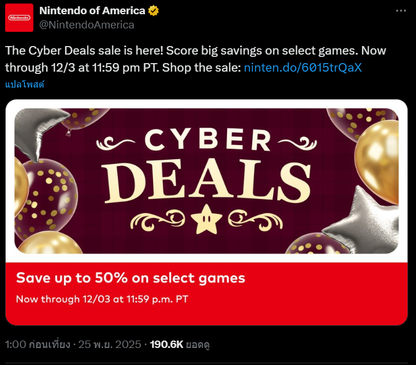Open the ninten.do/6015trQaX sale link

pos(303,68)
